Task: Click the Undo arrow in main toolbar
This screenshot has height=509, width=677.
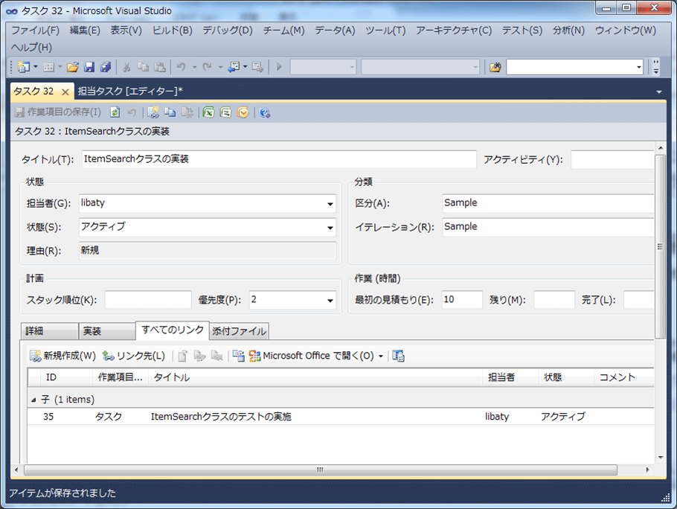Action: [x=182, y=67]
